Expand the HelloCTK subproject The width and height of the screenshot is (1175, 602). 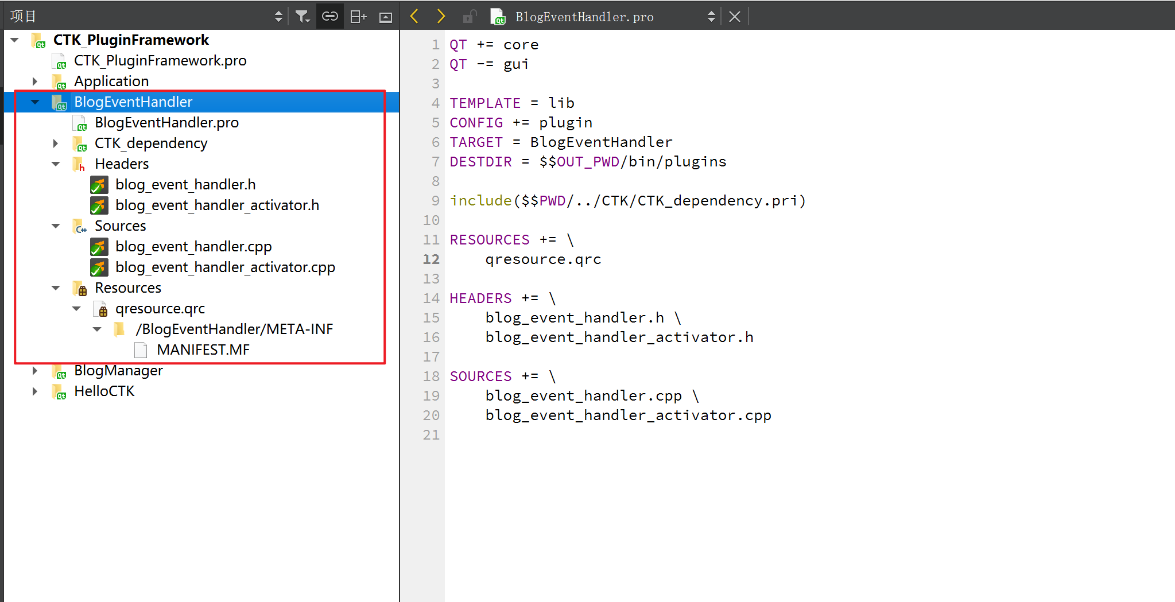[35, 391]
